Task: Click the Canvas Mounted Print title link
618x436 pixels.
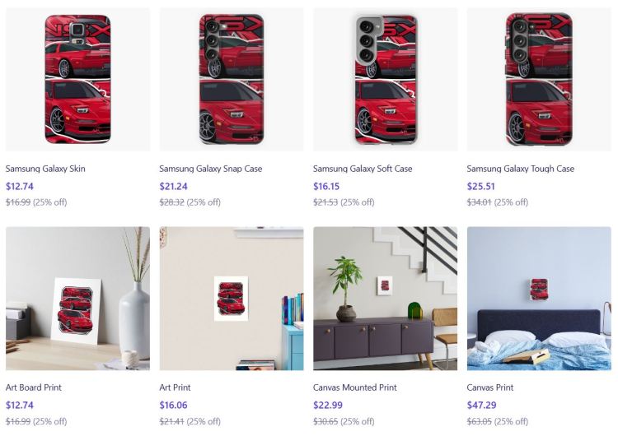Action: tap(354, 387)
